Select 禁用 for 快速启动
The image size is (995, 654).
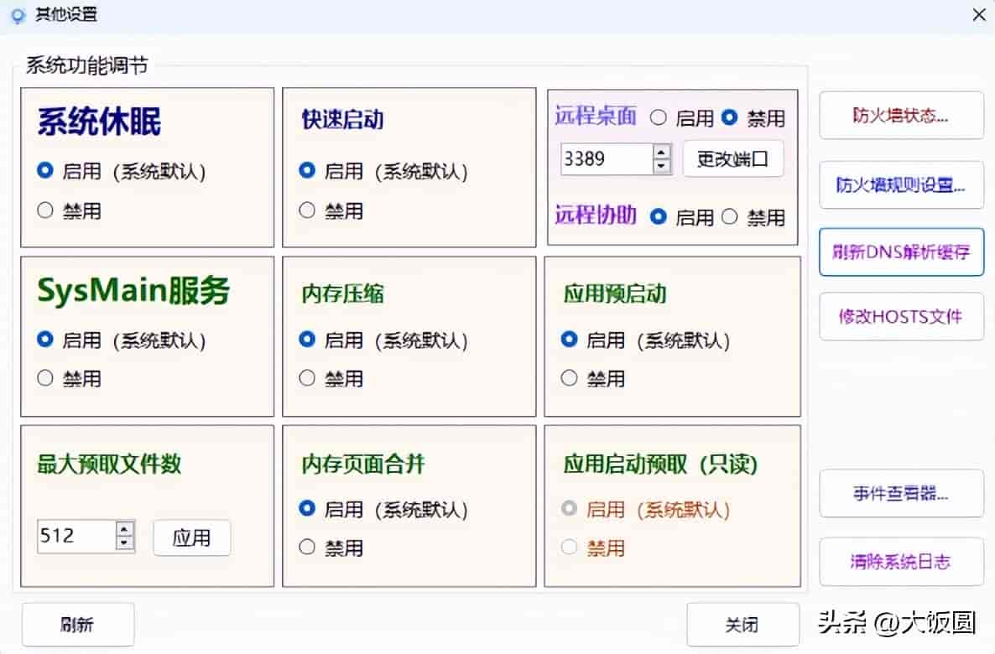pos(306,210)
